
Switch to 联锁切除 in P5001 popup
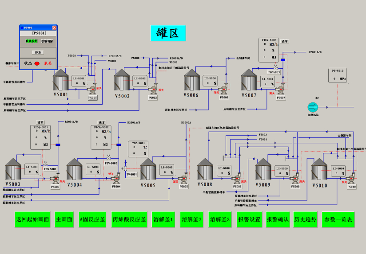click(x=47, y=41)
